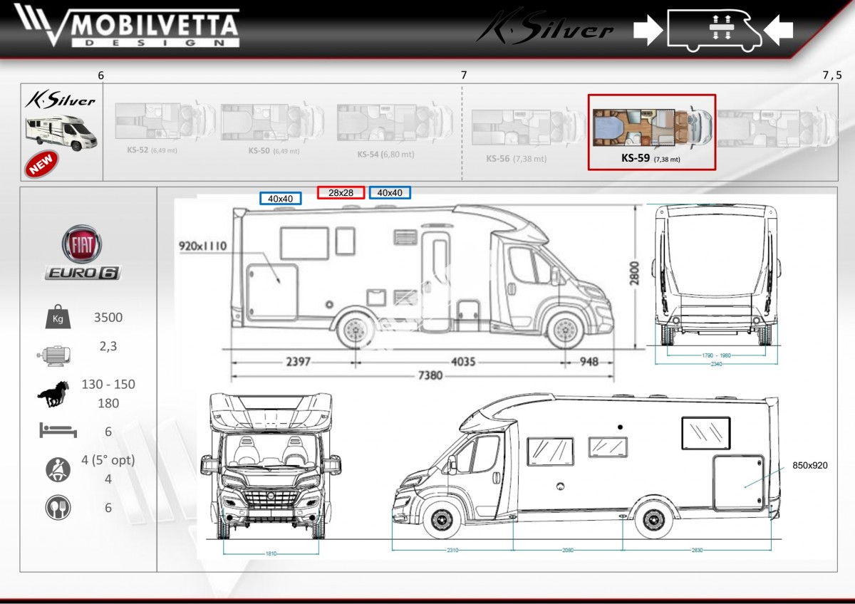The width and height of the screenshot is (855, 604).
Task: Click the K-Silver logo above the motorhome photo
Action: click(x=61, y=100)
